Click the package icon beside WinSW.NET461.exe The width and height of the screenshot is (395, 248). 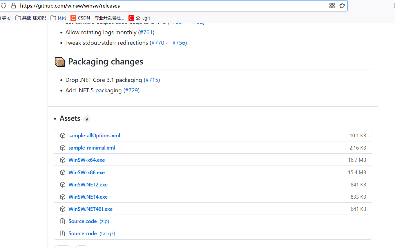pos(62,209)
